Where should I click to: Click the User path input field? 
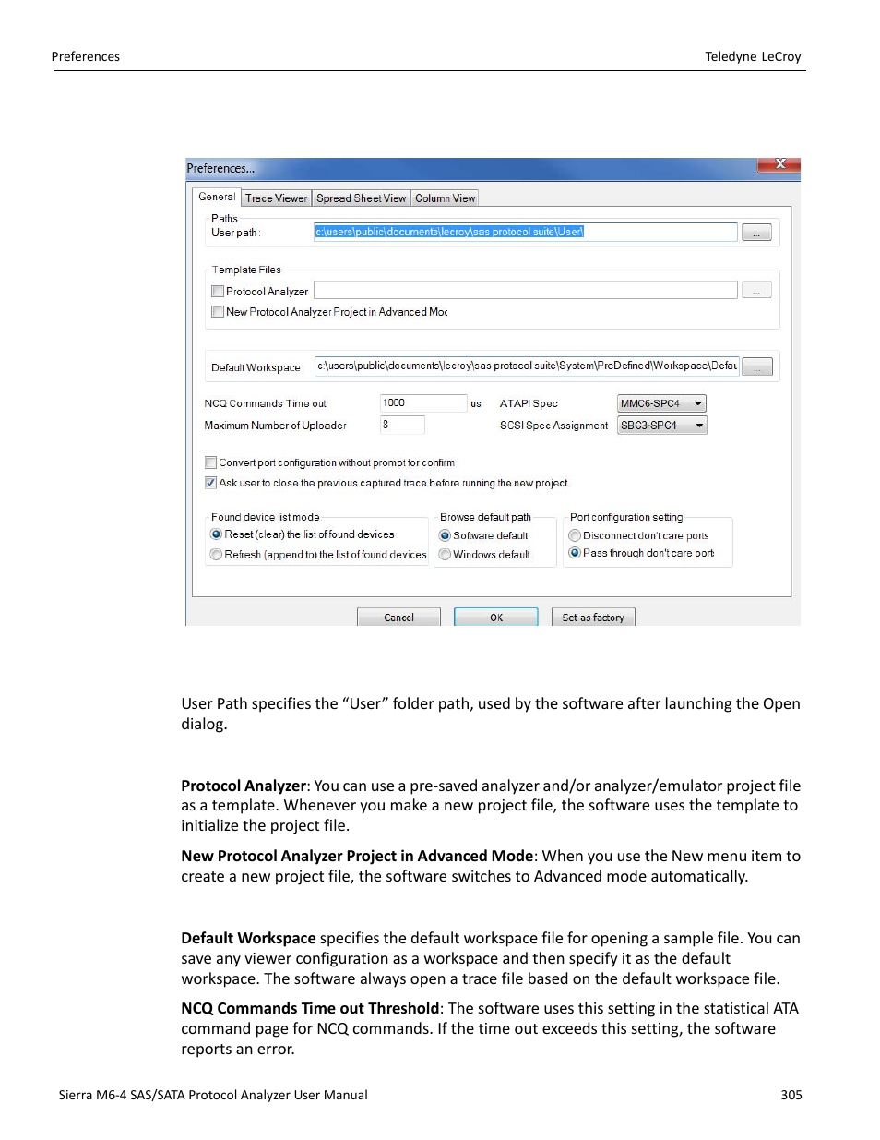point(525,232)
